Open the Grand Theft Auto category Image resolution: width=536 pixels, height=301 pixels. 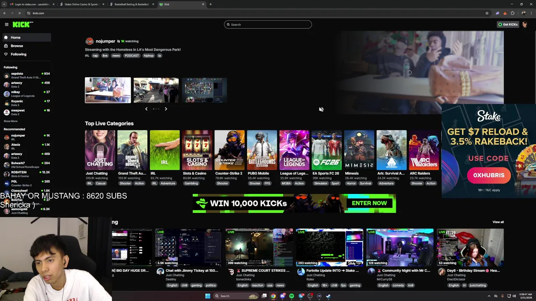coord(132,150)
